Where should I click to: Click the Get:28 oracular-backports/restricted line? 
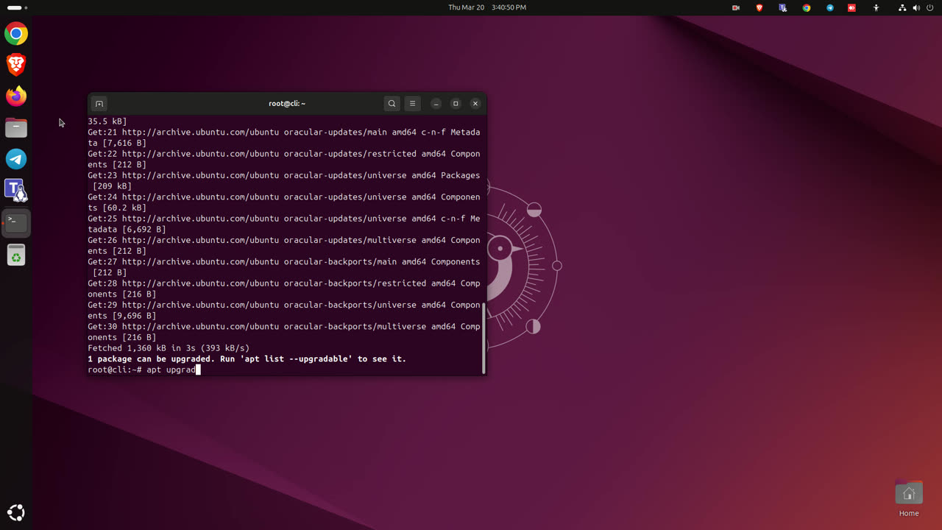pos(283,289)
